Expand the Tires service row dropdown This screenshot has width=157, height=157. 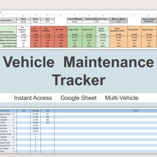click(14, 151)
